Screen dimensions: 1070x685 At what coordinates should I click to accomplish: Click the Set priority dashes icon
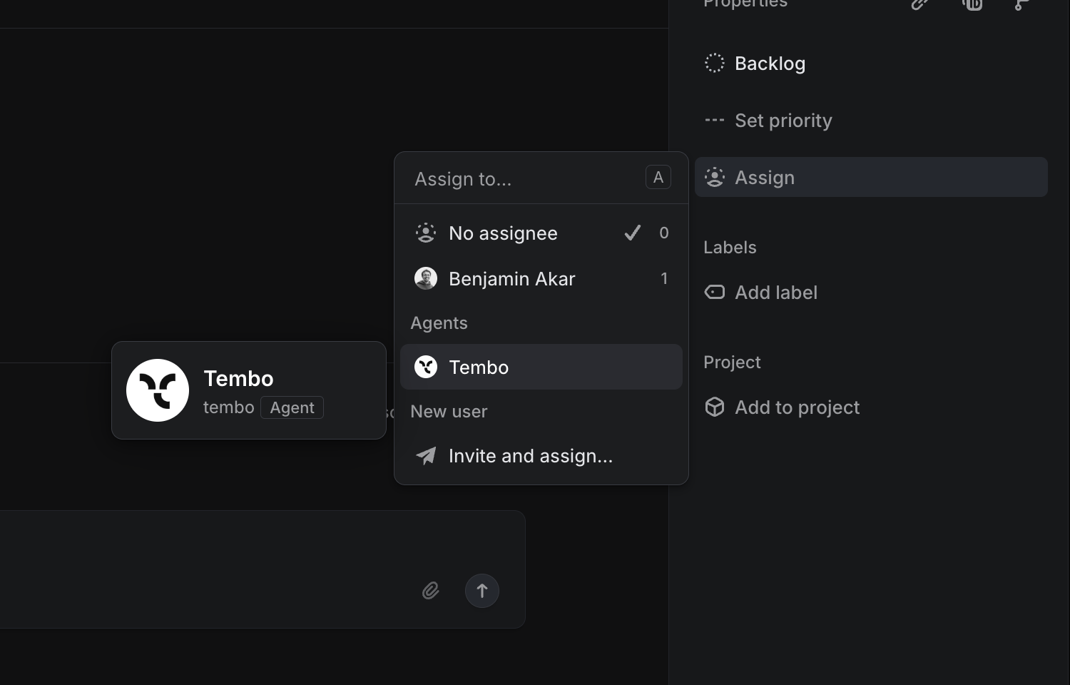714,120
